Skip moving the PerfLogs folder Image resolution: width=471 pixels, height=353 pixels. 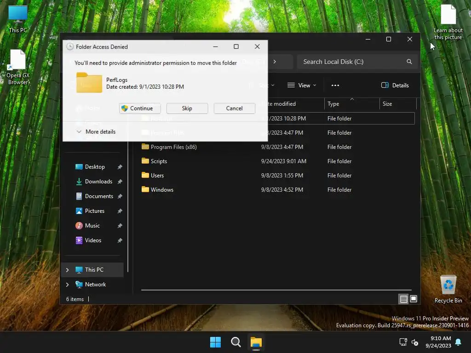187,108
